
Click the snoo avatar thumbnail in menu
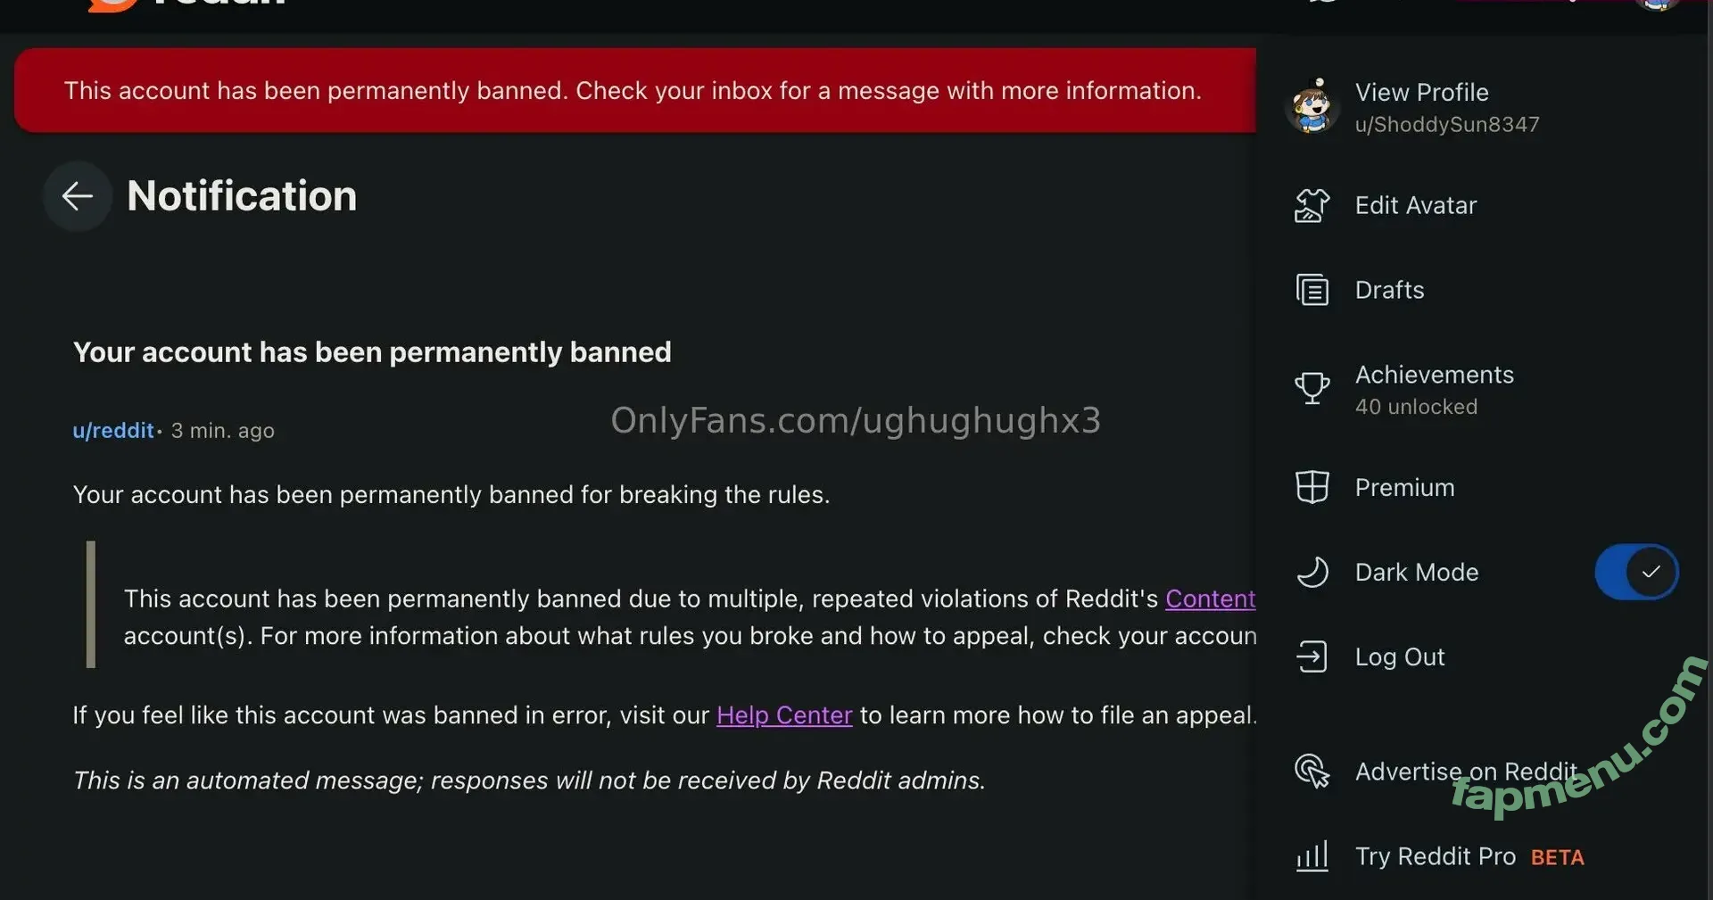click(x=1312, y=107)
